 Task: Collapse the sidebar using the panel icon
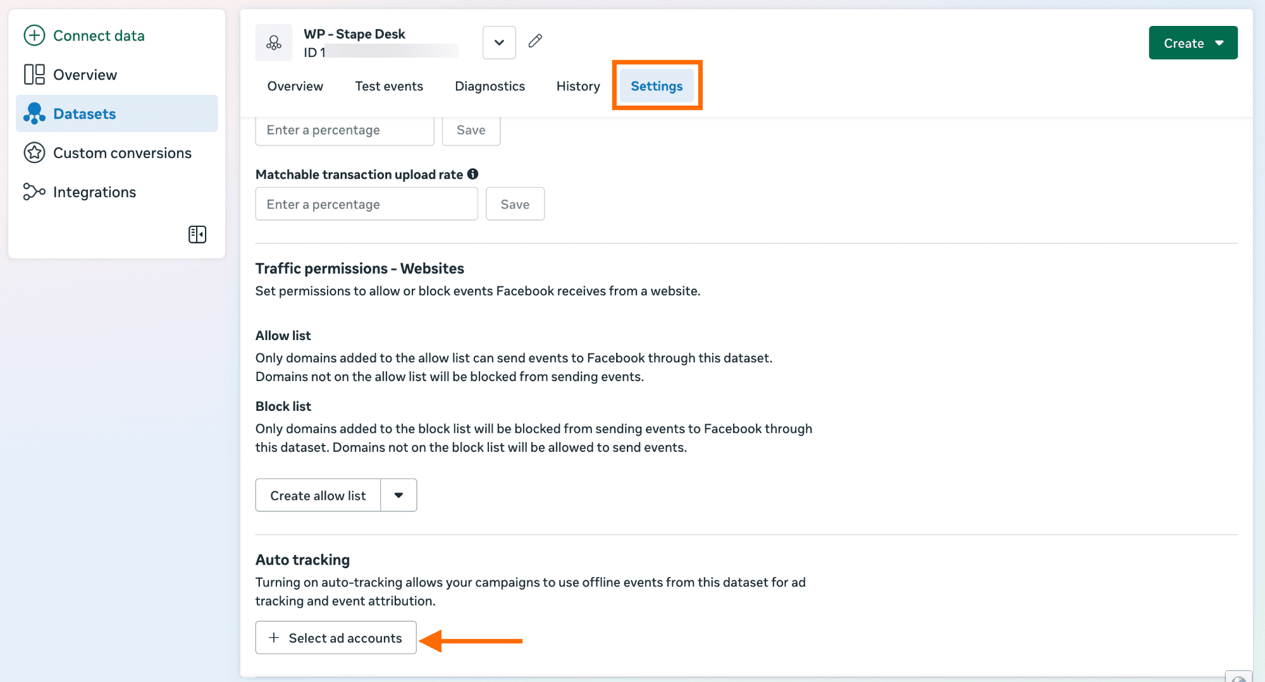197,234
